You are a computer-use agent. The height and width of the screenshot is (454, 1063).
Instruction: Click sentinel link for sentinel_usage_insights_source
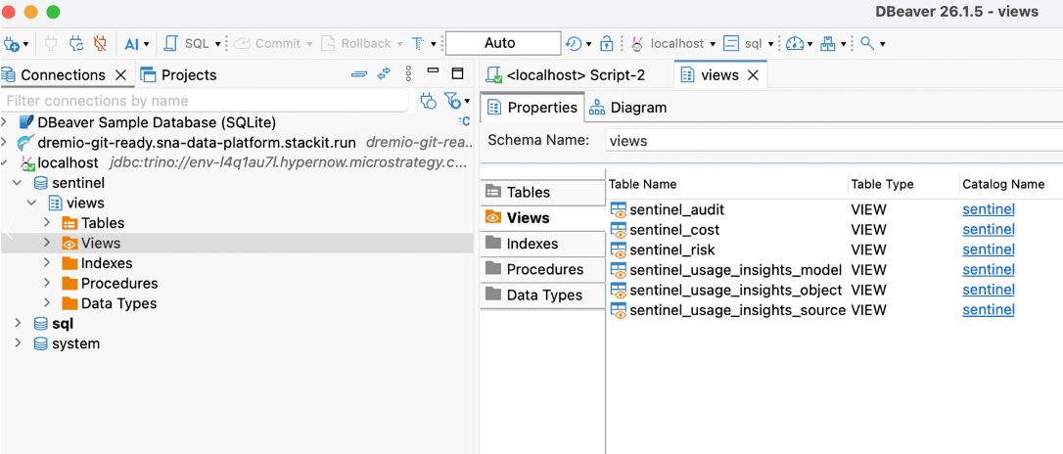(x=989, y=310)
